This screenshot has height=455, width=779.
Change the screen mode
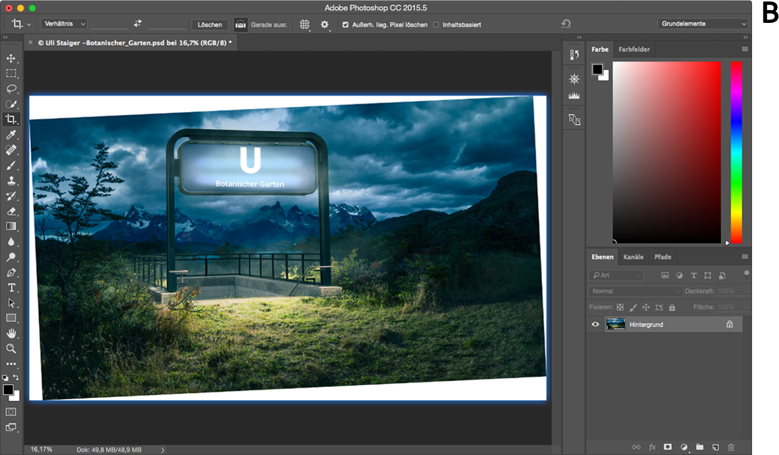click(11, 427)
